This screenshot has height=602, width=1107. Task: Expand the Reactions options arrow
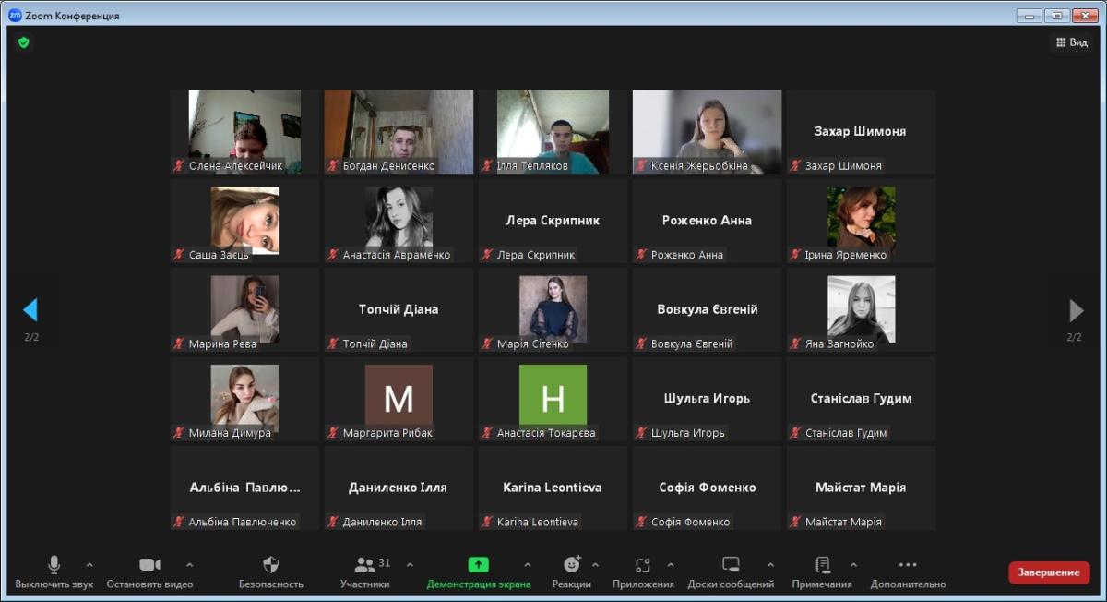point(595,564)
